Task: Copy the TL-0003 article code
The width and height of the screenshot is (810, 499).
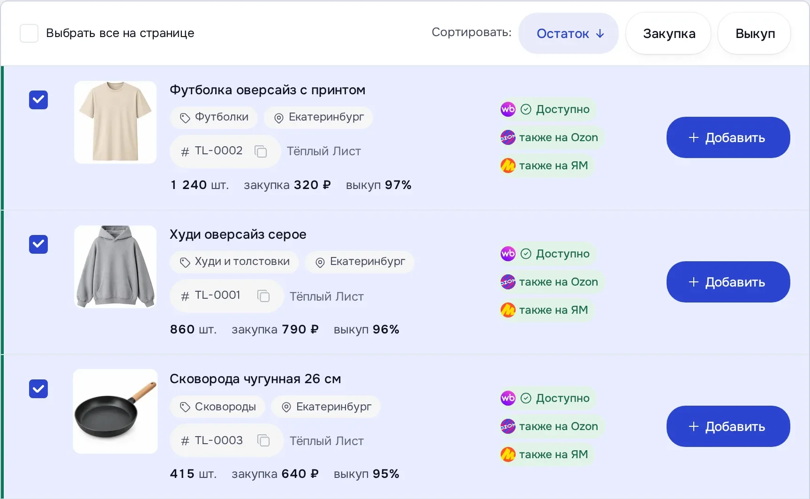Action: 263,440
